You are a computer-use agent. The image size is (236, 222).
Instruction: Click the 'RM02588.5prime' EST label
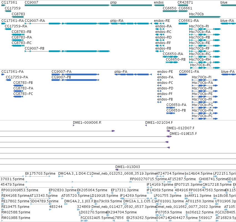click(x=16, y=212)
